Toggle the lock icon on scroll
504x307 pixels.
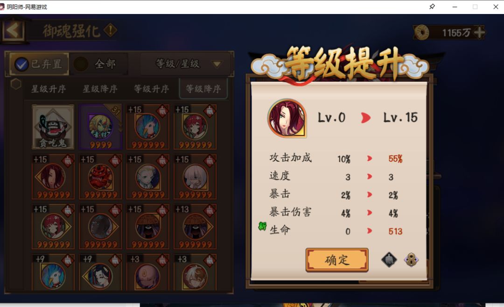[x=411, y=260]
